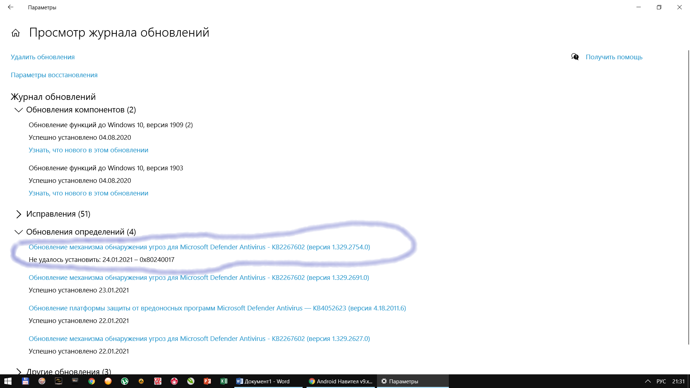The height and width of the screenshot is (388, 690).
Task: Open PowerPoint from the taskbar
Action: tap(207, 381)
